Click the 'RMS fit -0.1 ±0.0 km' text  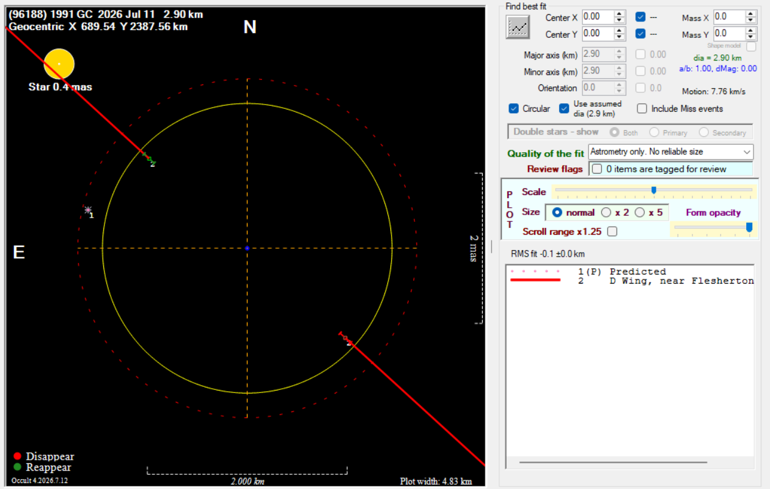(x=548, y=254)
